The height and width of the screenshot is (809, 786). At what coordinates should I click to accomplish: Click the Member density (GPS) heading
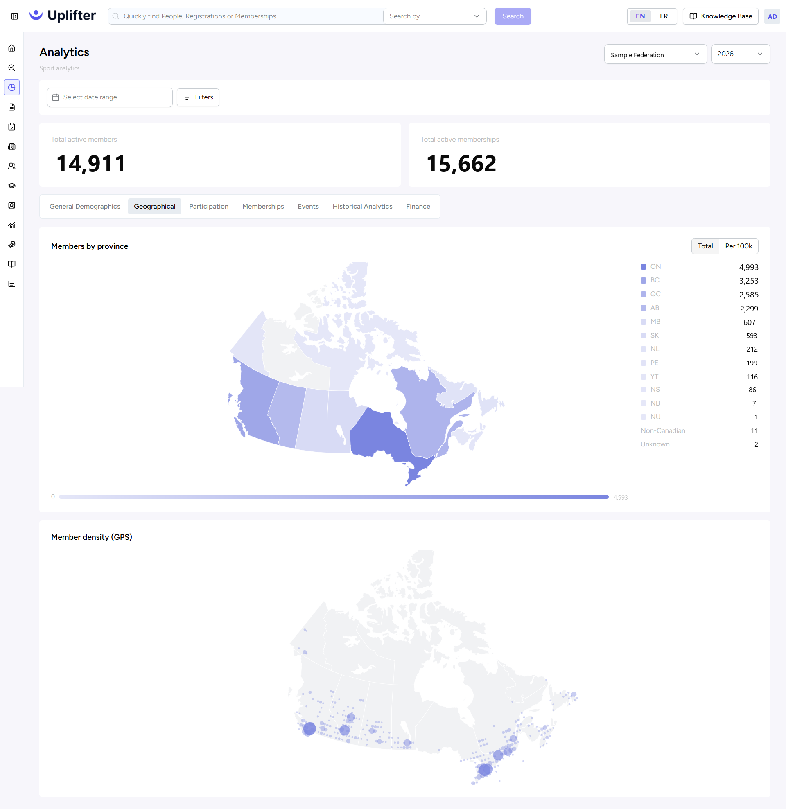92,537
